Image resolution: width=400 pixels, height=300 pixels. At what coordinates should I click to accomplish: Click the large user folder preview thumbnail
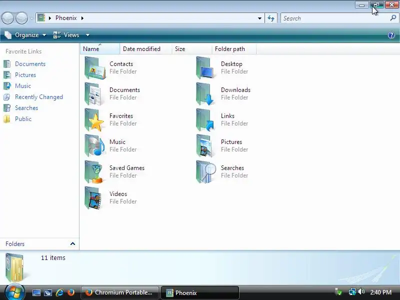(x=14, y=267)
